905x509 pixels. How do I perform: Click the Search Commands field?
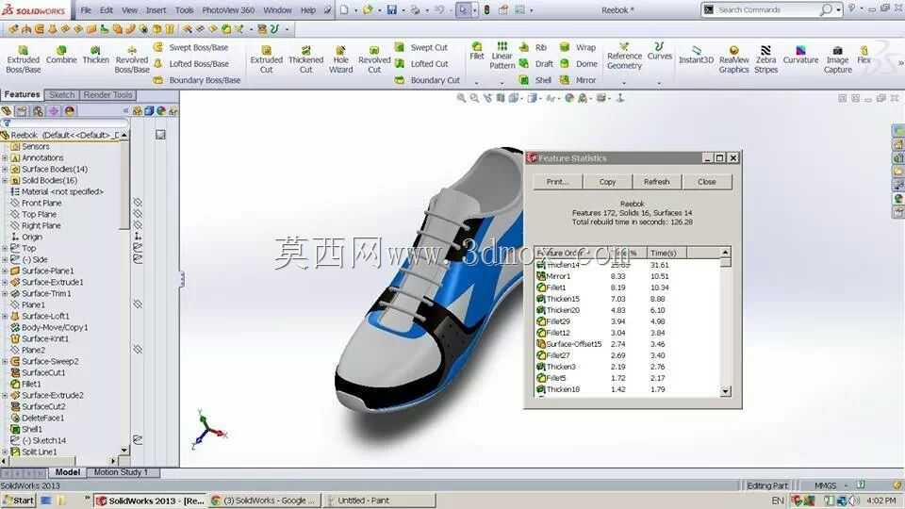(x=767, y=9)
